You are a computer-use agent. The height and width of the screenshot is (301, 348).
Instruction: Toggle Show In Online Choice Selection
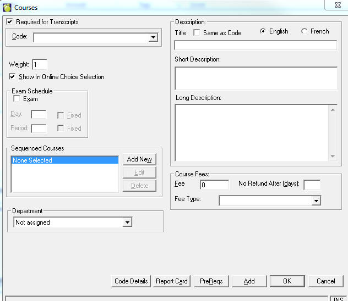pyautogui.click(x=13, y=77)
